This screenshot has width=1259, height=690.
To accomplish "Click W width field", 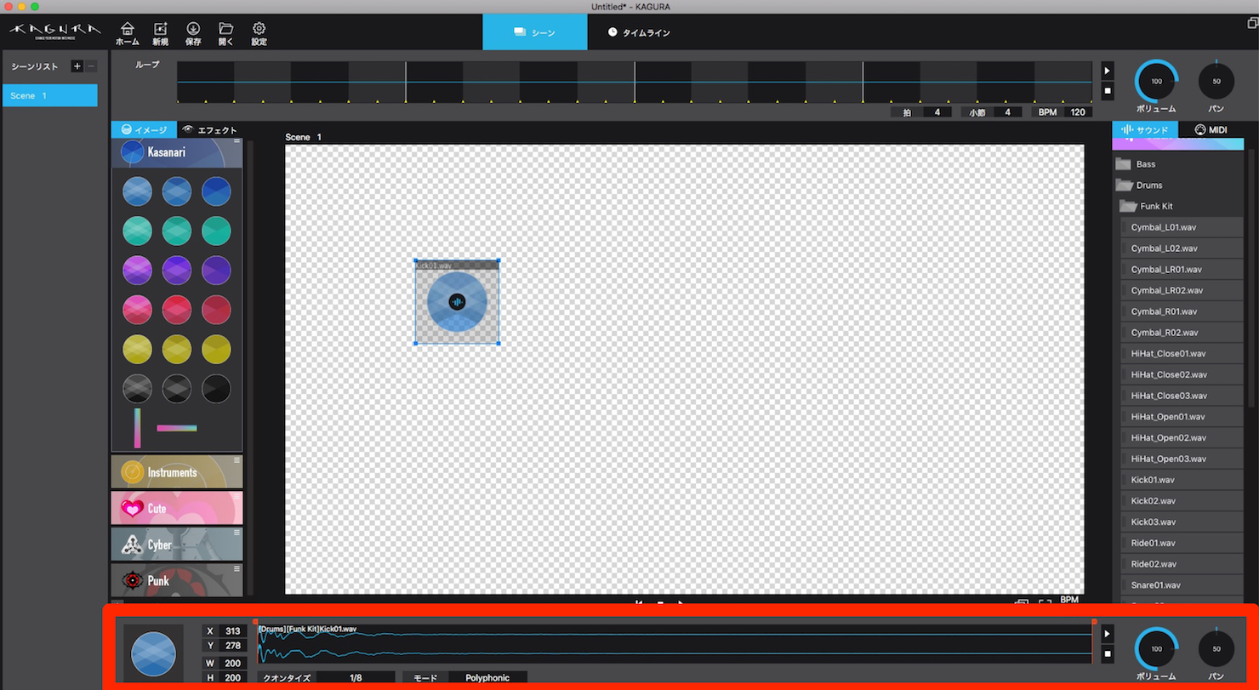I will click(x=232, y=663).
